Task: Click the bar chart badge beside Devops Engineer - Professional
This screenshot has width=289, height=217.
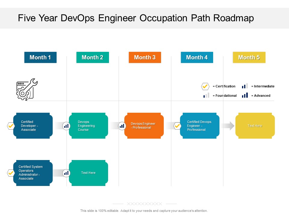Action: [122, 126]
